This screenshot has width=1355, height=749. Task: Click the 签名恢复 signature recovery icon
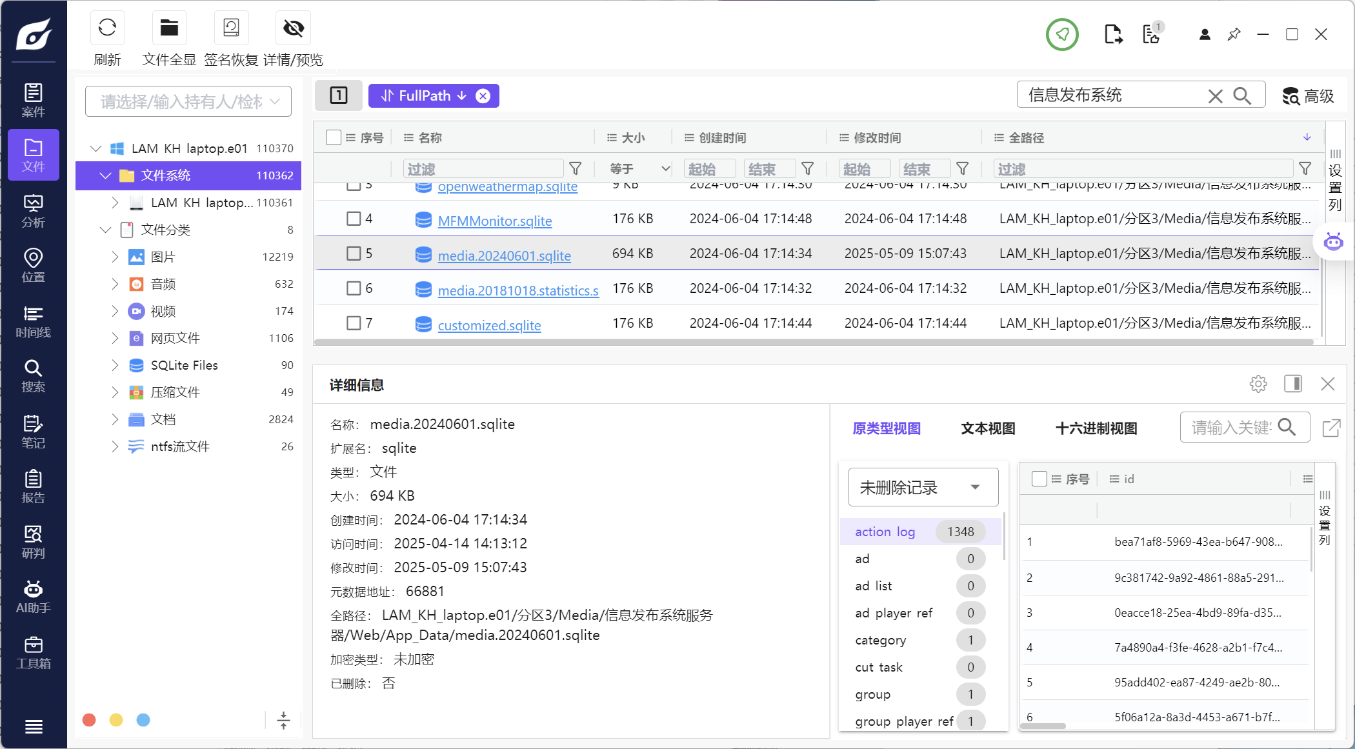click(231, 28)
